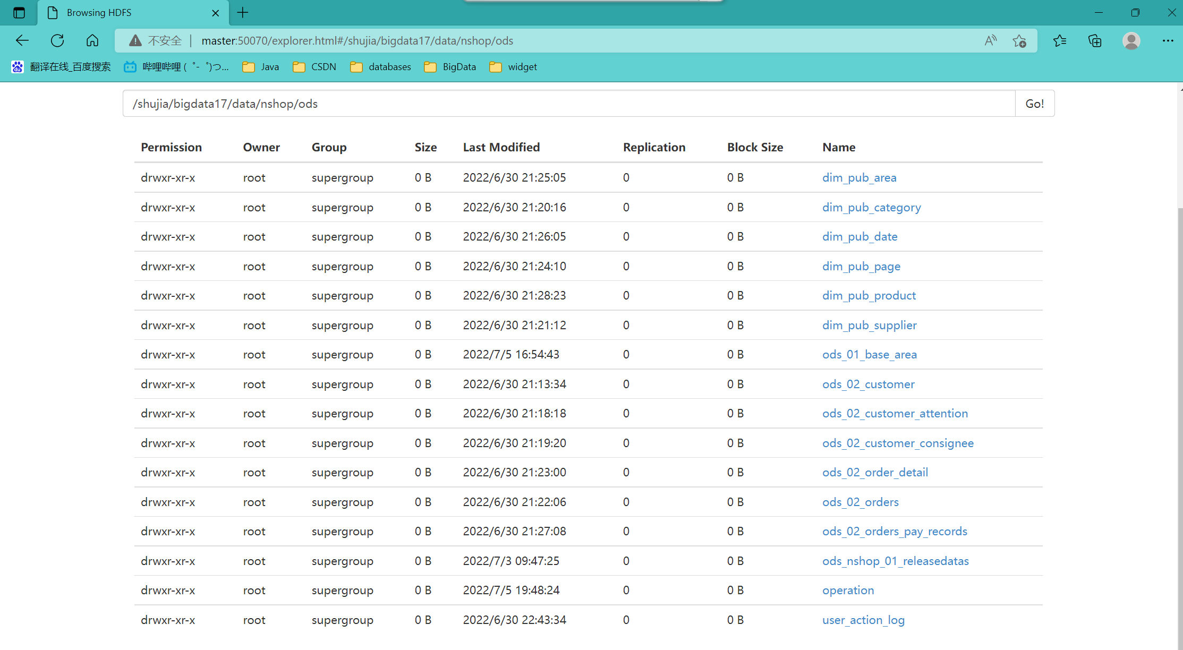Screen dimensions: 1183x650
Task: Click the Replication column header
Action: [654, 148]
